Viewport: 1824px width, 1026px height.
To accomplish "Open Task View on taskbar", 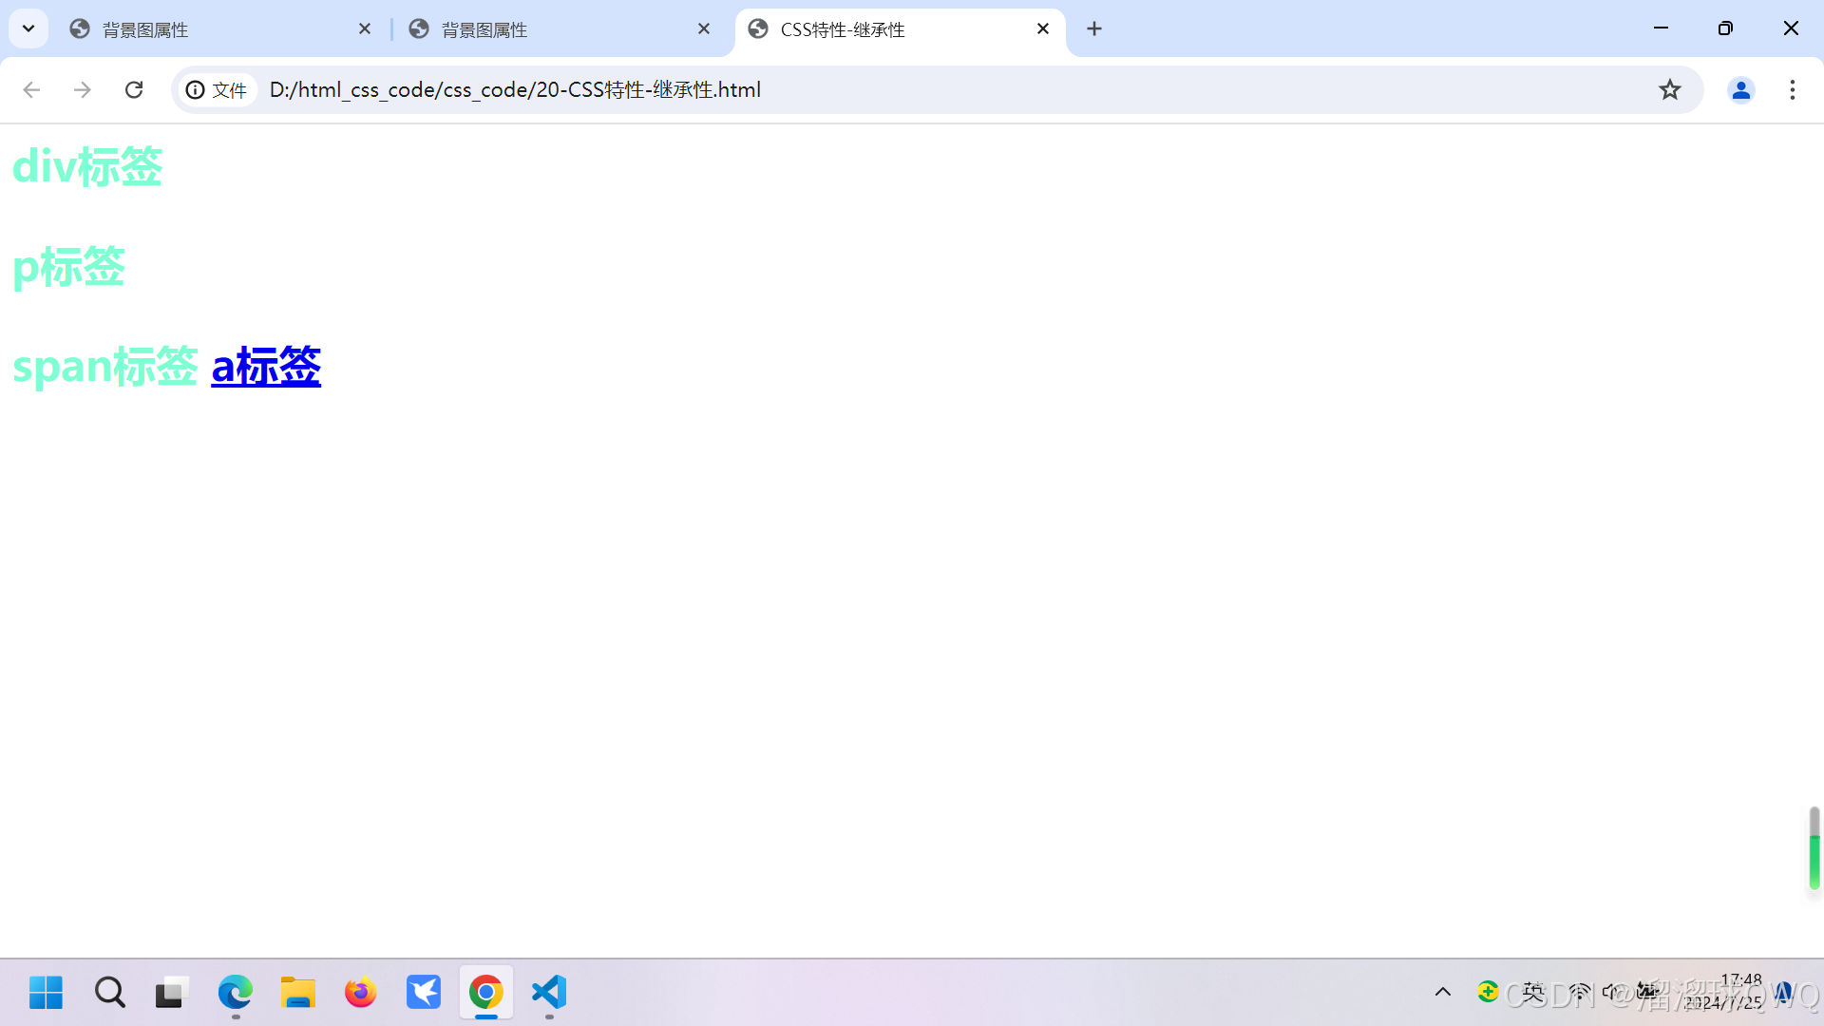I will 172,993.
